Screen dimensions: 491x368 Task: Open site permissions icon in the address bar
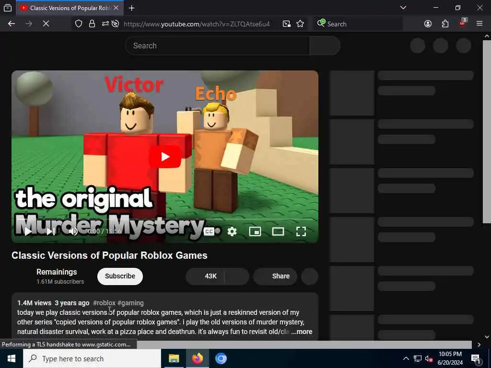pyautogui.click(x=105, y=24)
